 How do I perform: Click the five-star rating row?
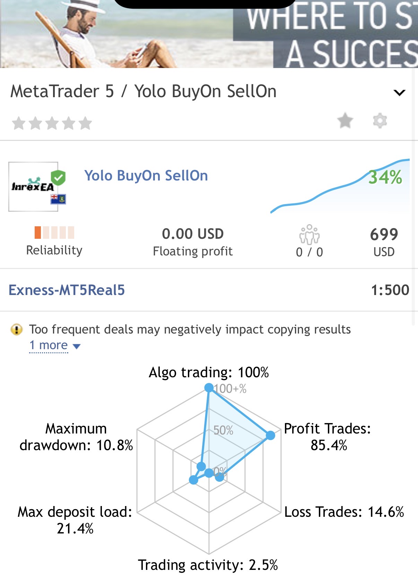tap(52, 123)
